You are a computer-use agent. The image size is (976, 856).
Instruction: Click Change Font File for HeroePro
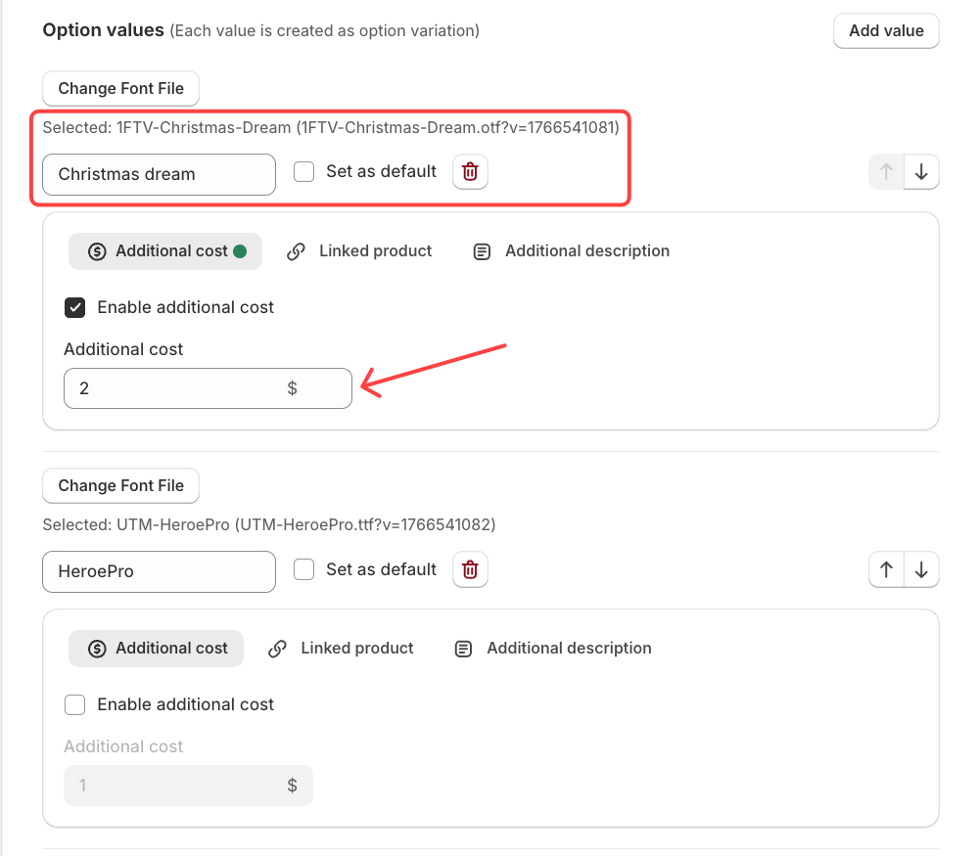pos(120,485)
